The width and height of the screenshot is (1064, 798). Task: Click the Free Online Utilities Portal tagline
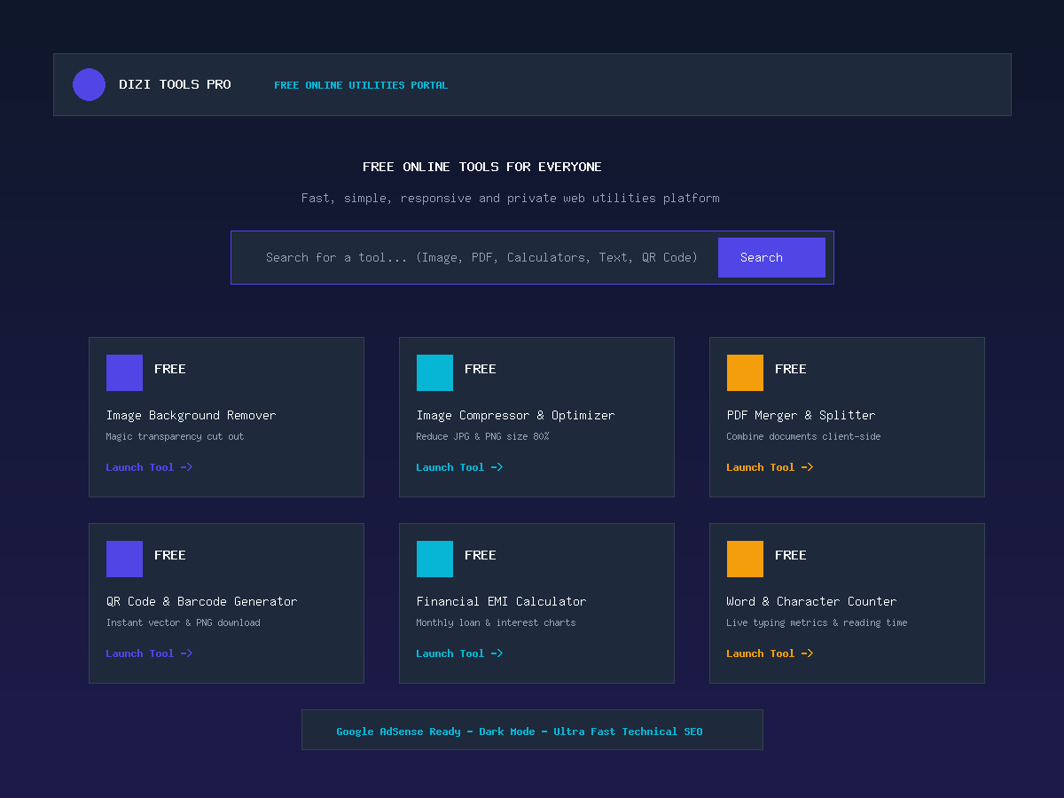click(x=361, y=85)
